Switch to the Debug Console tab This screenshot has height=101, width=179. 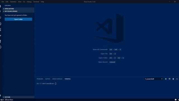tap(57, 79)
